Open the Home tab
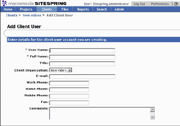Screen dimensions: 180x126 click(8, 9)
